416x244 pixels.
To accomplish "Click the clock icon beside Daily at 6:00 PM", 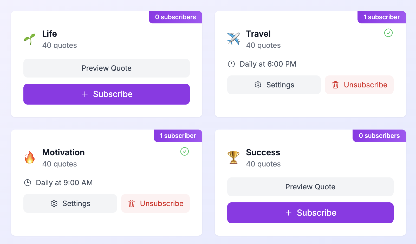I will click(231, 64).
